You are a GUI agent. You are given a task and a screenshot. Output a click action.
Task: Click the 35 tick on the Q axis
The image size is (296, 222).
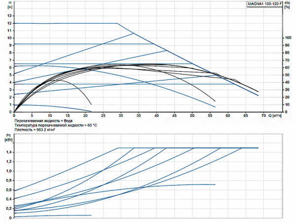coord(139,115)
